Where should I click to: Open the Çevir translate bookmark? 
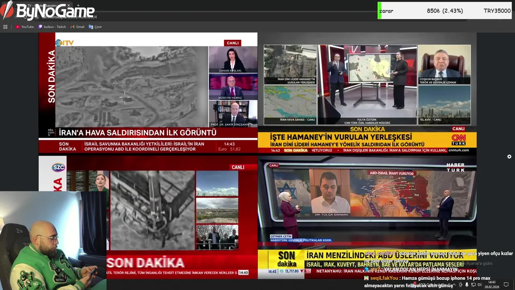tap(95, 27)
